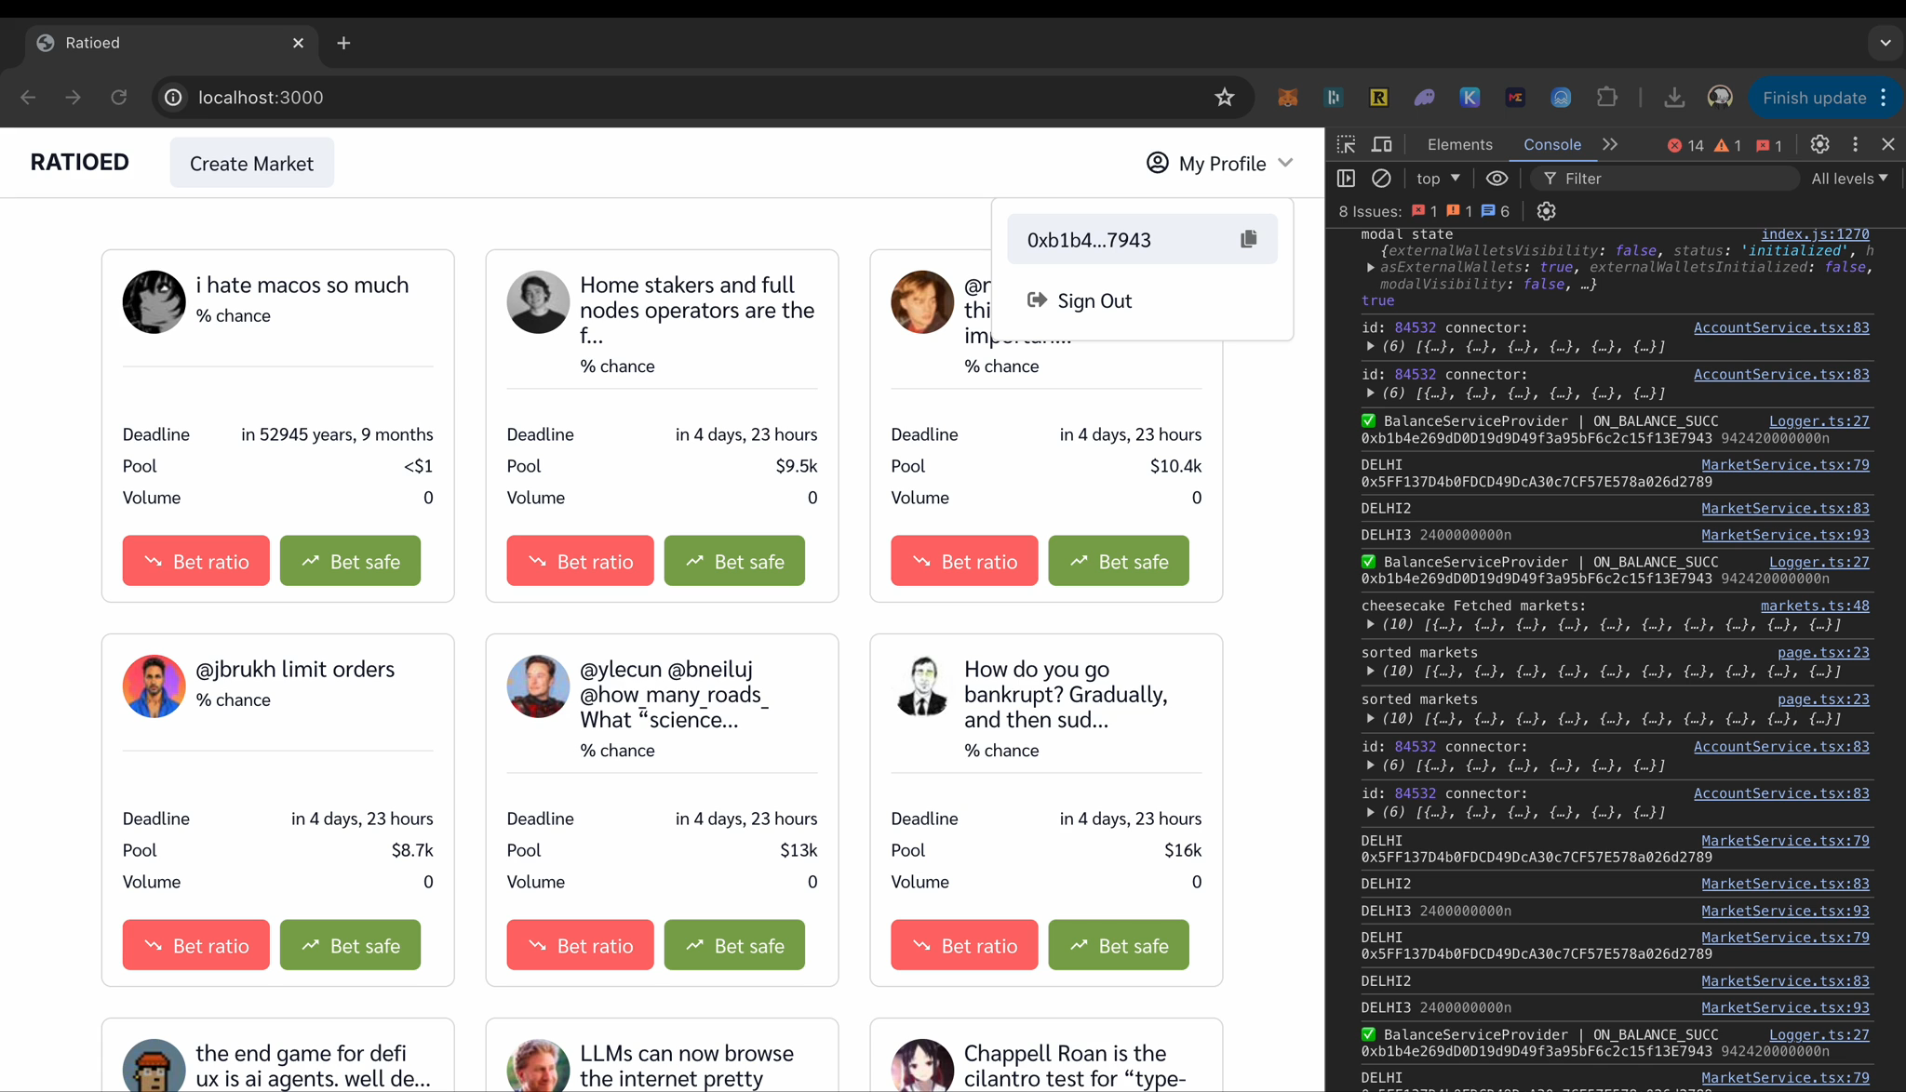The width and height of the screenshot is (1906, 1092).
Task: Switch to the Console tab
Action: [x=1551, y=144]
